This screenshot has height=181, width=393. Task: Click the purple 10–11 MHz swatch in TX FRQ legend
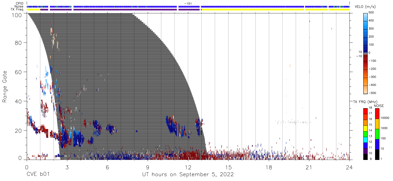[365, 151]
